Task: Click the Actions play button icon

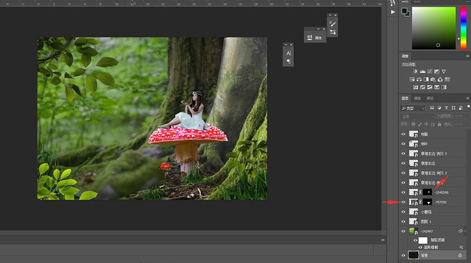Action: point(393,11)
